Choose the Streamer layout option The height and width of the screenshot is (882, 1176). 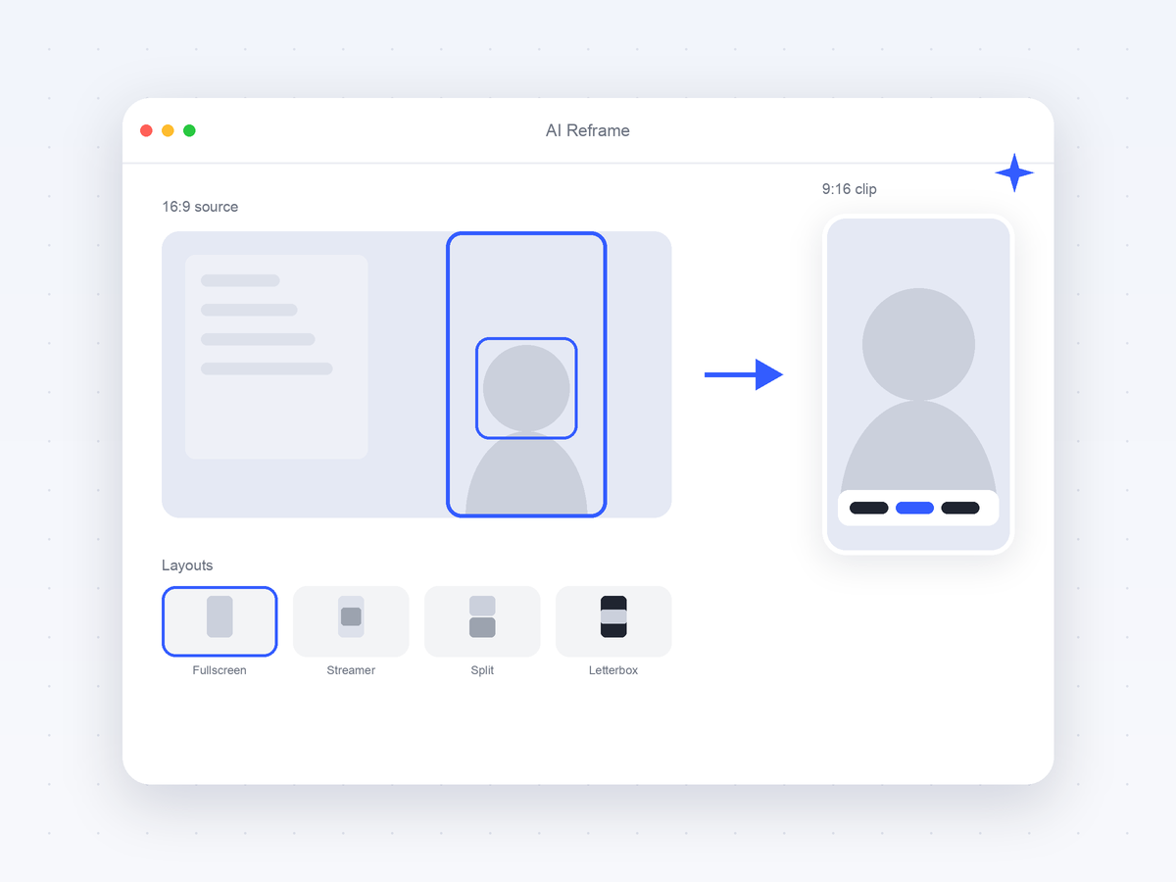[x=351, y=621]
